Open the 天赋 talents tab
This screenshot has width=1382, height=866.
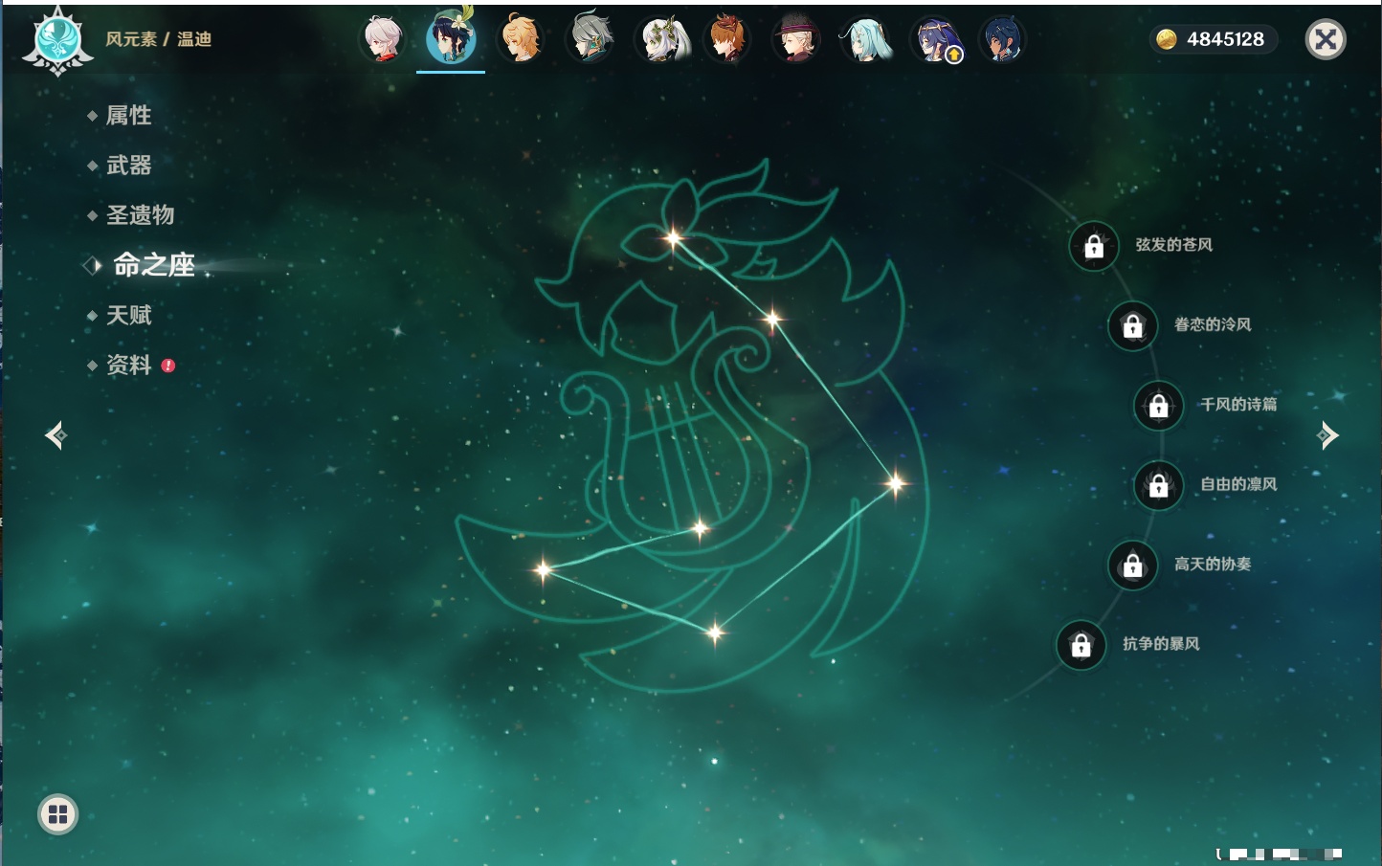(128, 315)
